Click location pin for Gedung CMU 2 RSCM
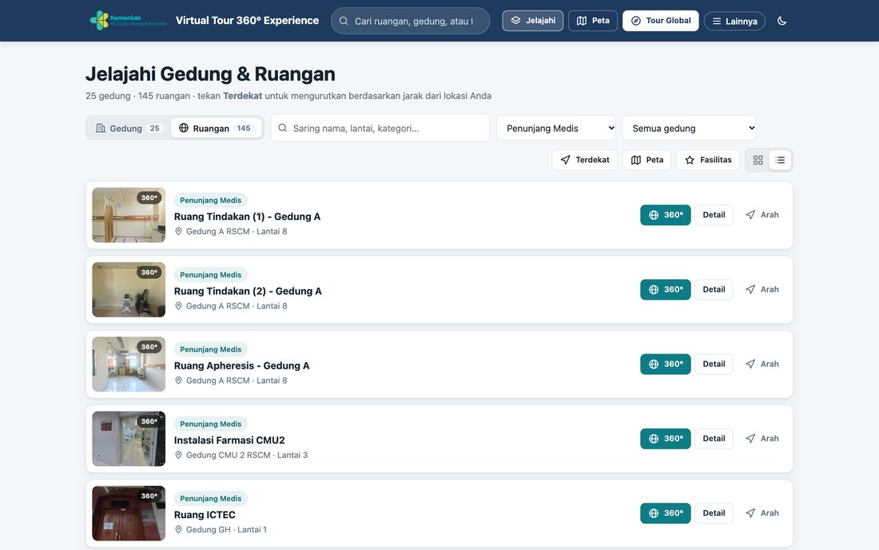This screenshot has height=550, width=879. pos(178,455)
